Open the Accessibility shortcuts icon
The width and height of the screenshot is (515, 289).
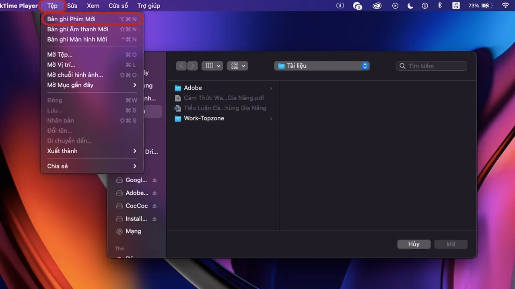coord(424,6)
